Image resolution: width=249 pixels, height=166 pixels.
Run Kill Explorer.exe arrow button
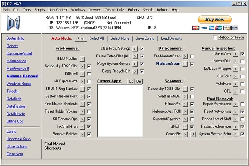point(82,81)
